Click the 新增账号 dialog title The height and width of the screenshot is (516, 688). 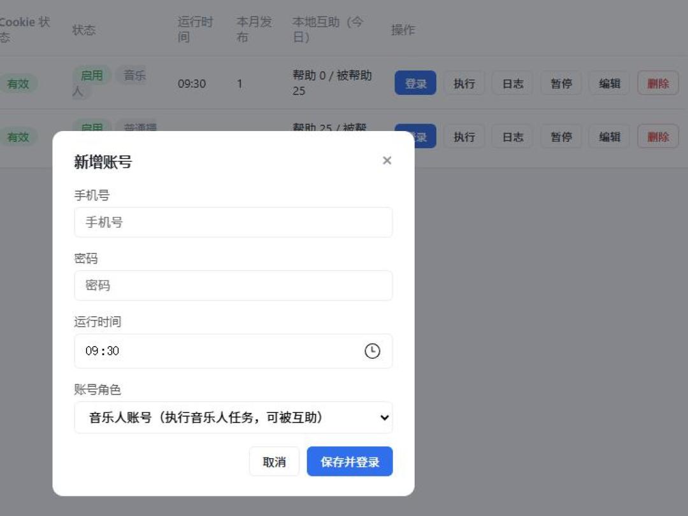point(103,162)
